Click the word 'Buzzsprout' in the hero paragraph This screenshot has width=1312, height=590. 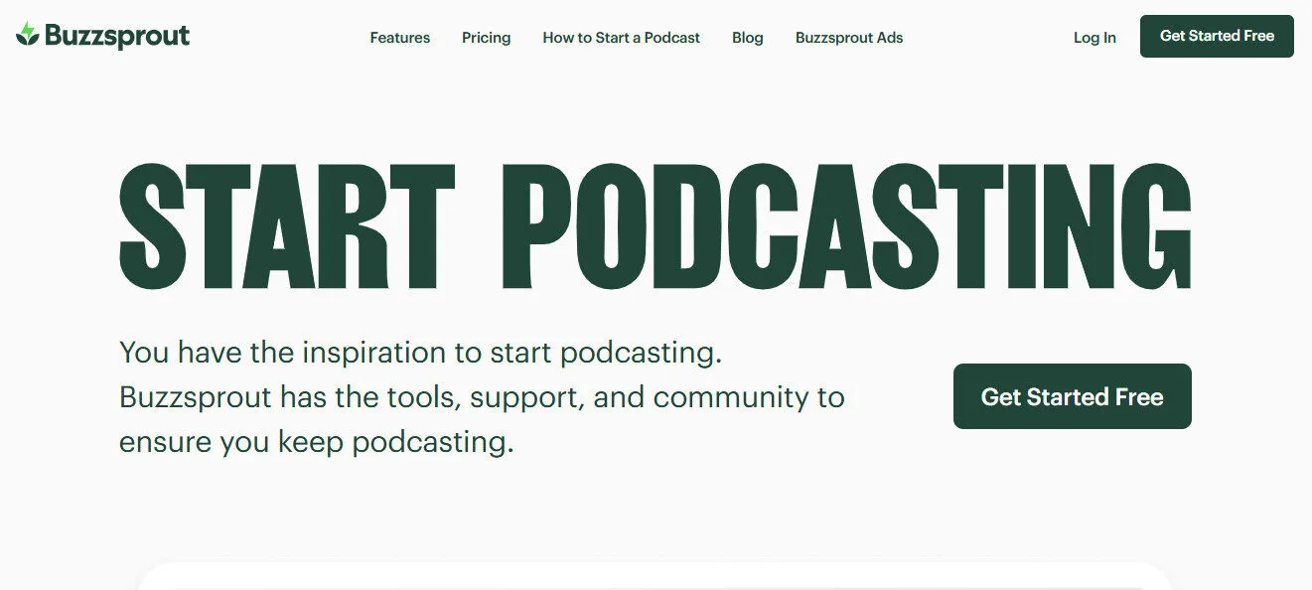[x=195, y=397]
